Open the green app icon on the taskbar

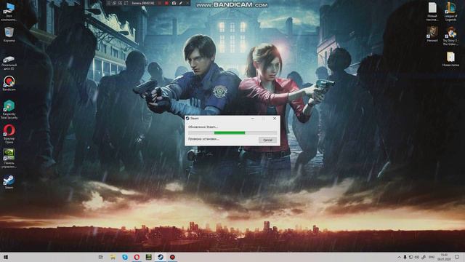click(x=148, y=257)
